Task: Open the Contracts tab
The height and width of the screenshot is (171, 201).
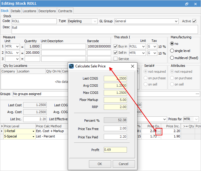Action: click(65, 11)
